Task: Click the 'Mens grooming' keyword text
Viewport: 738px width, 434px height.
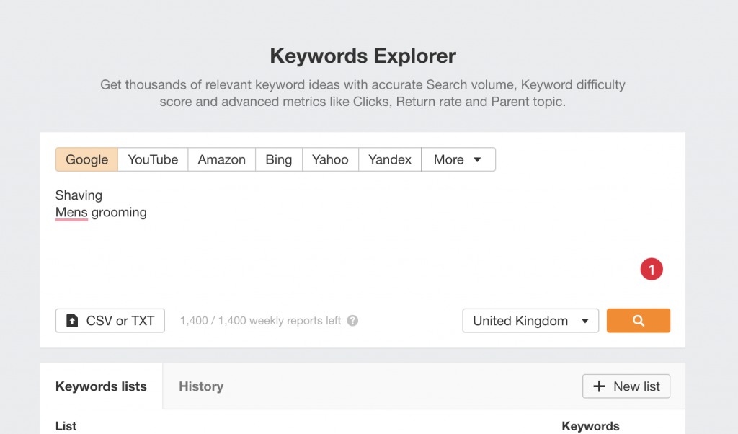Action: pyautogui.click(x=101, y=212)
